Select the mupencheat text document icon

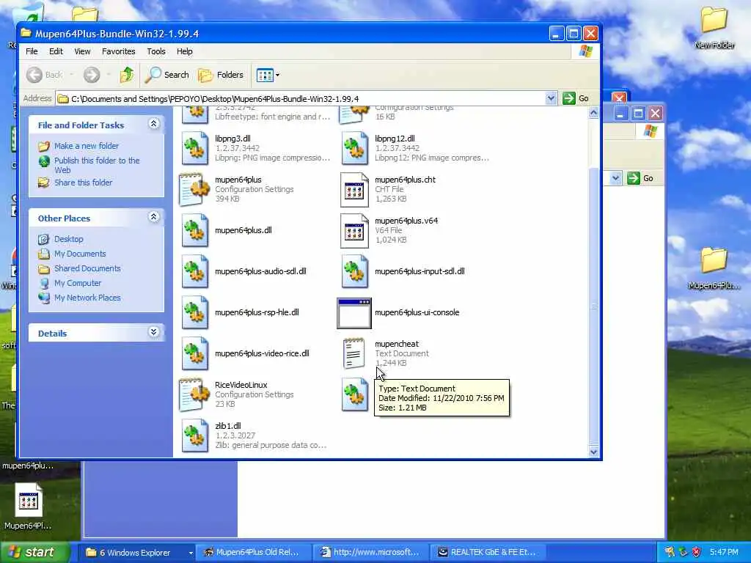point(354,353)
